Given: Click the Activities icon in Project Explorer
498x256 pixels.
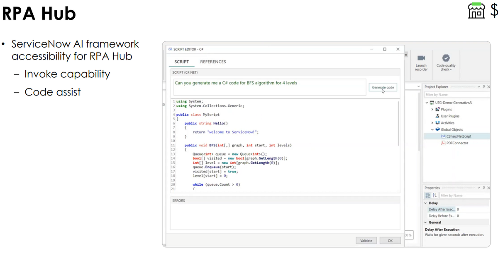Looking at the screenshot, I should 438,123.
